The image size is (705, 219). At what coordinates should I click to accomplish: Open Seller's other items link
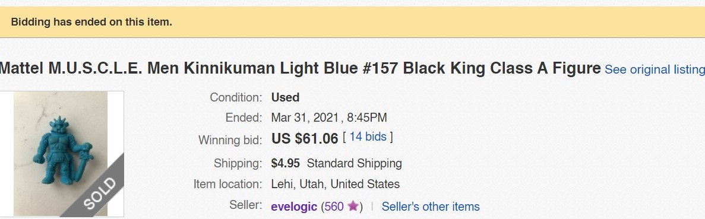430,207
